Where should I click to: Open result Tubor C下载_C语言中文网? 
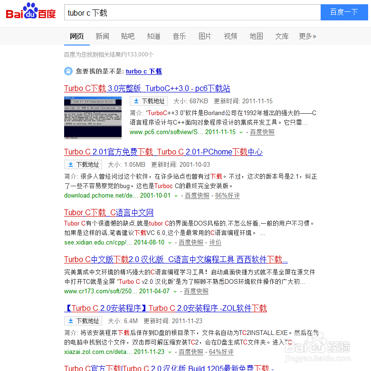[x=109, y=212]
